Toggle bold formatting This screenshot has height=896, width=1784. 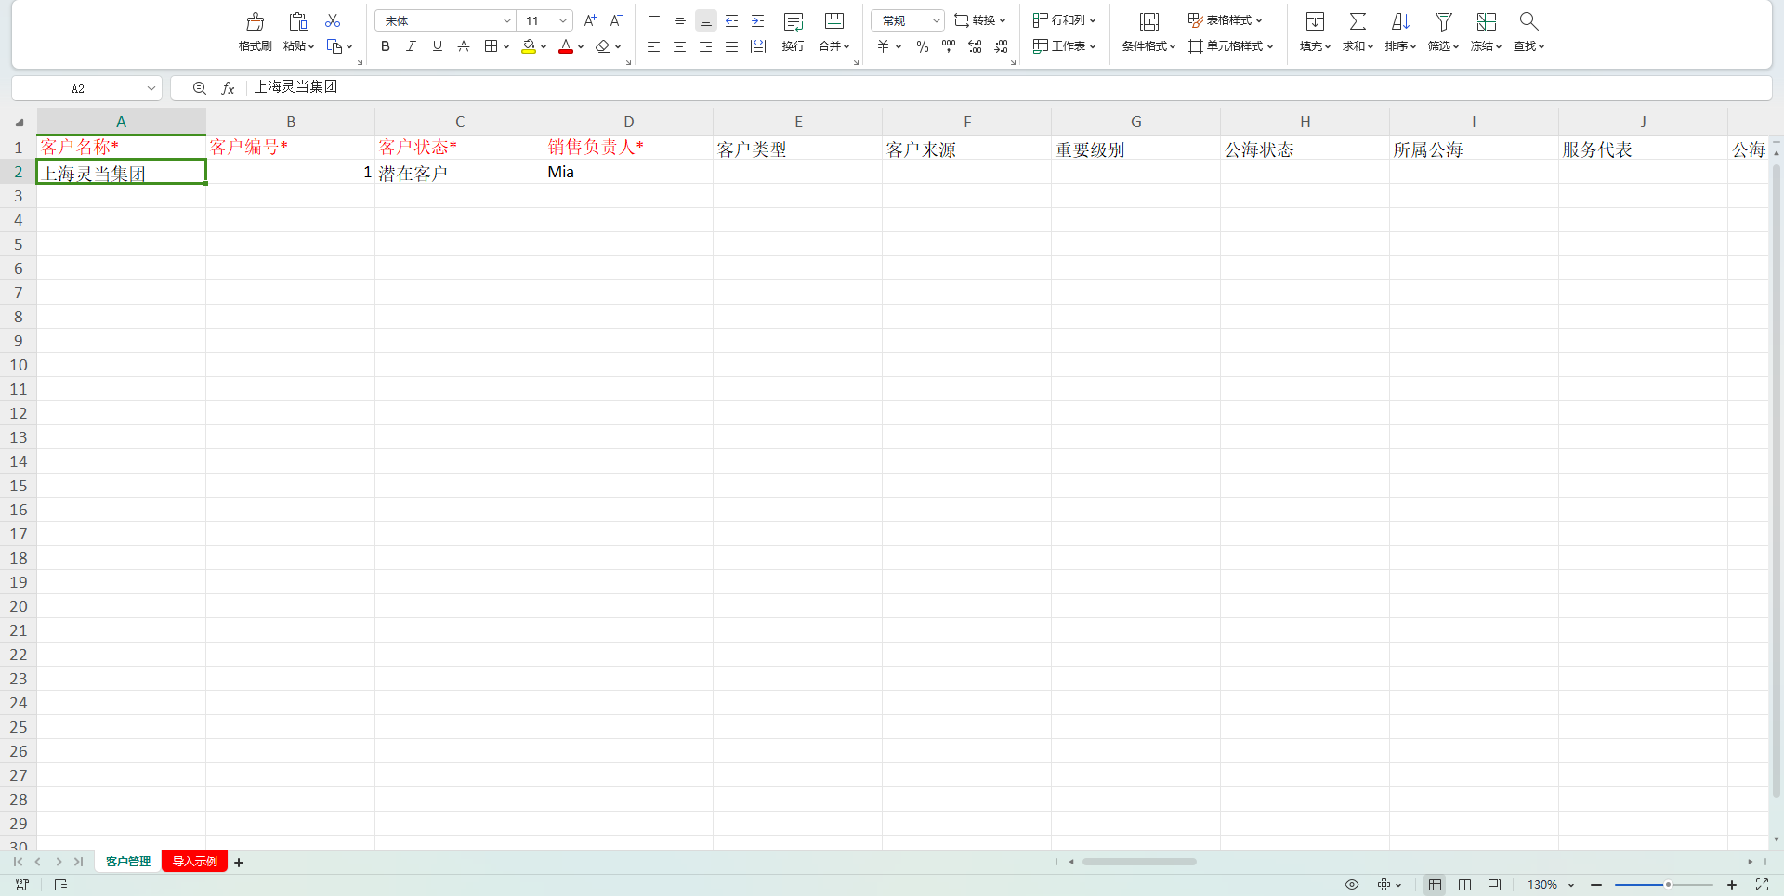coord(385,46)
